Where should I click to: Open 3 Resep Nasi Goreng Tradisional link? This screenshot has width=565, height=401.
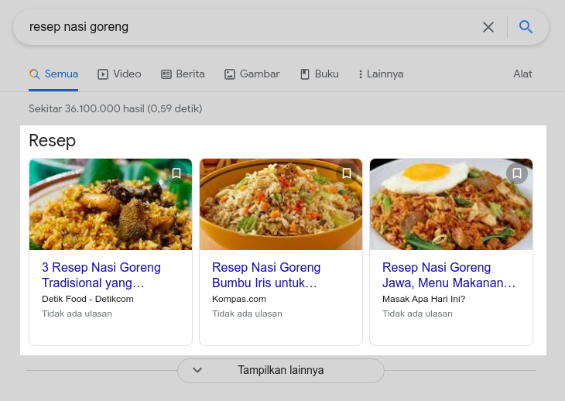101,275
